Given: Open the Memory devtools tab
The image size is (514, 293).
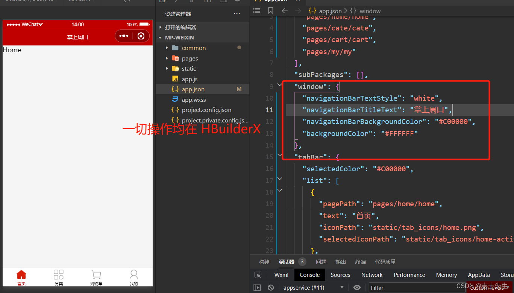Looking at the screenshot, I should [x=446, y=275].
